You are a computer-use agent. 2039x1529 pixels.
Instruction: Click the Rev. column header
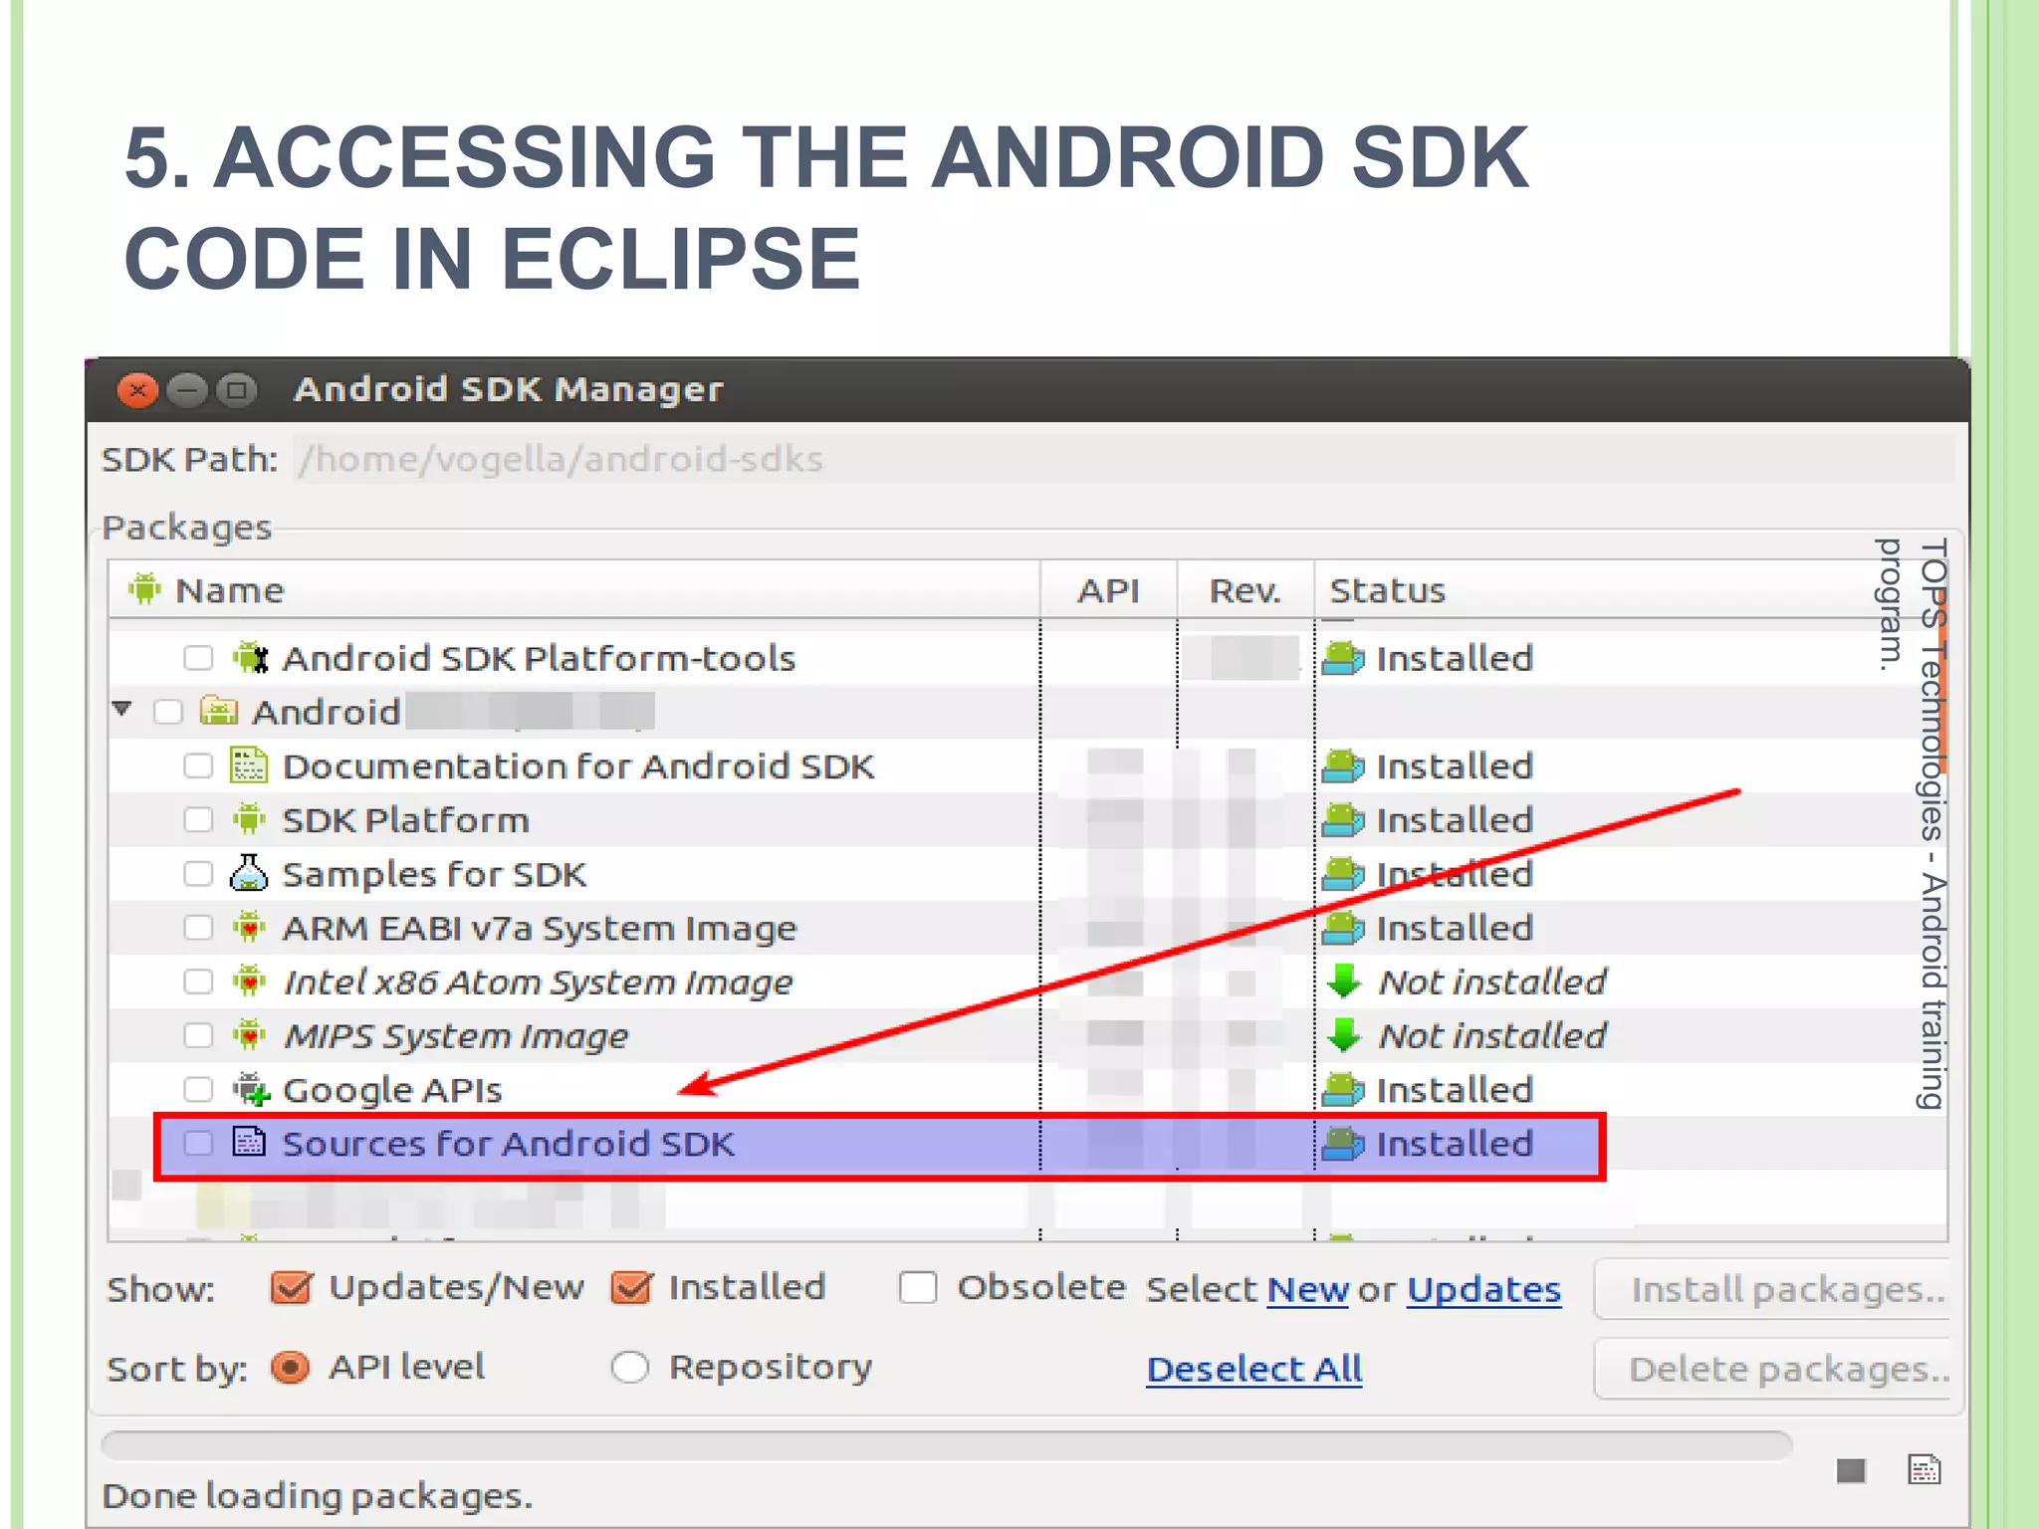[1246, 589]
